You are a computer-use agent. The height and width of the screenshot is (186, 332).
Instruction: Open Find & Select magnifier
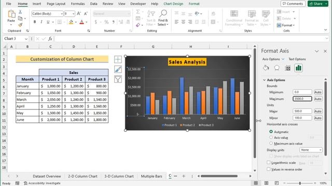(x=163, y=18)
